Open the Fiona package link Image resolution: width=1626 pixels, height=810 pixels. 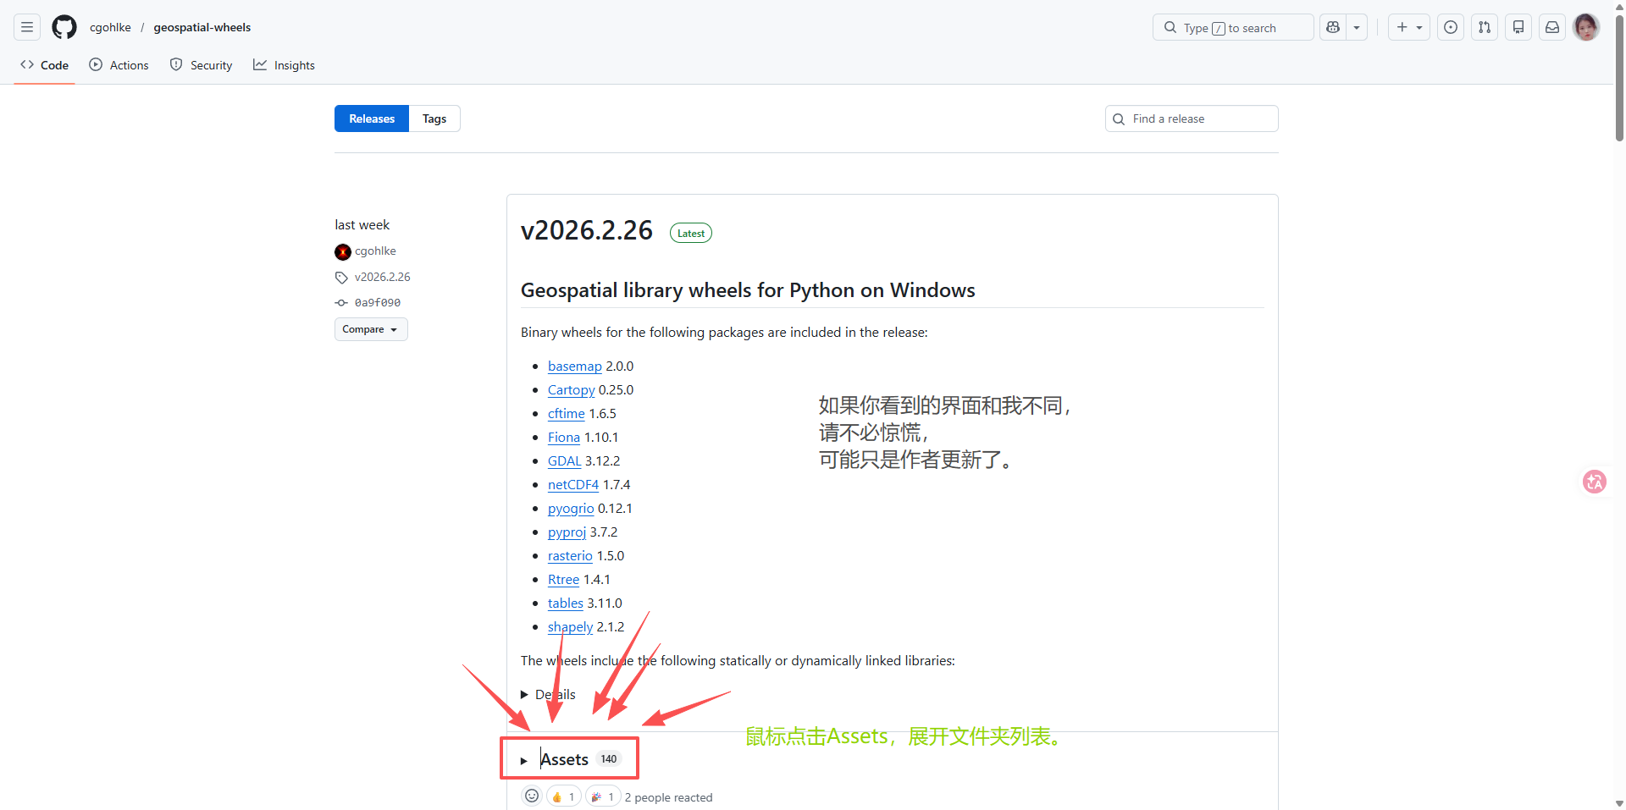[564, 438]
